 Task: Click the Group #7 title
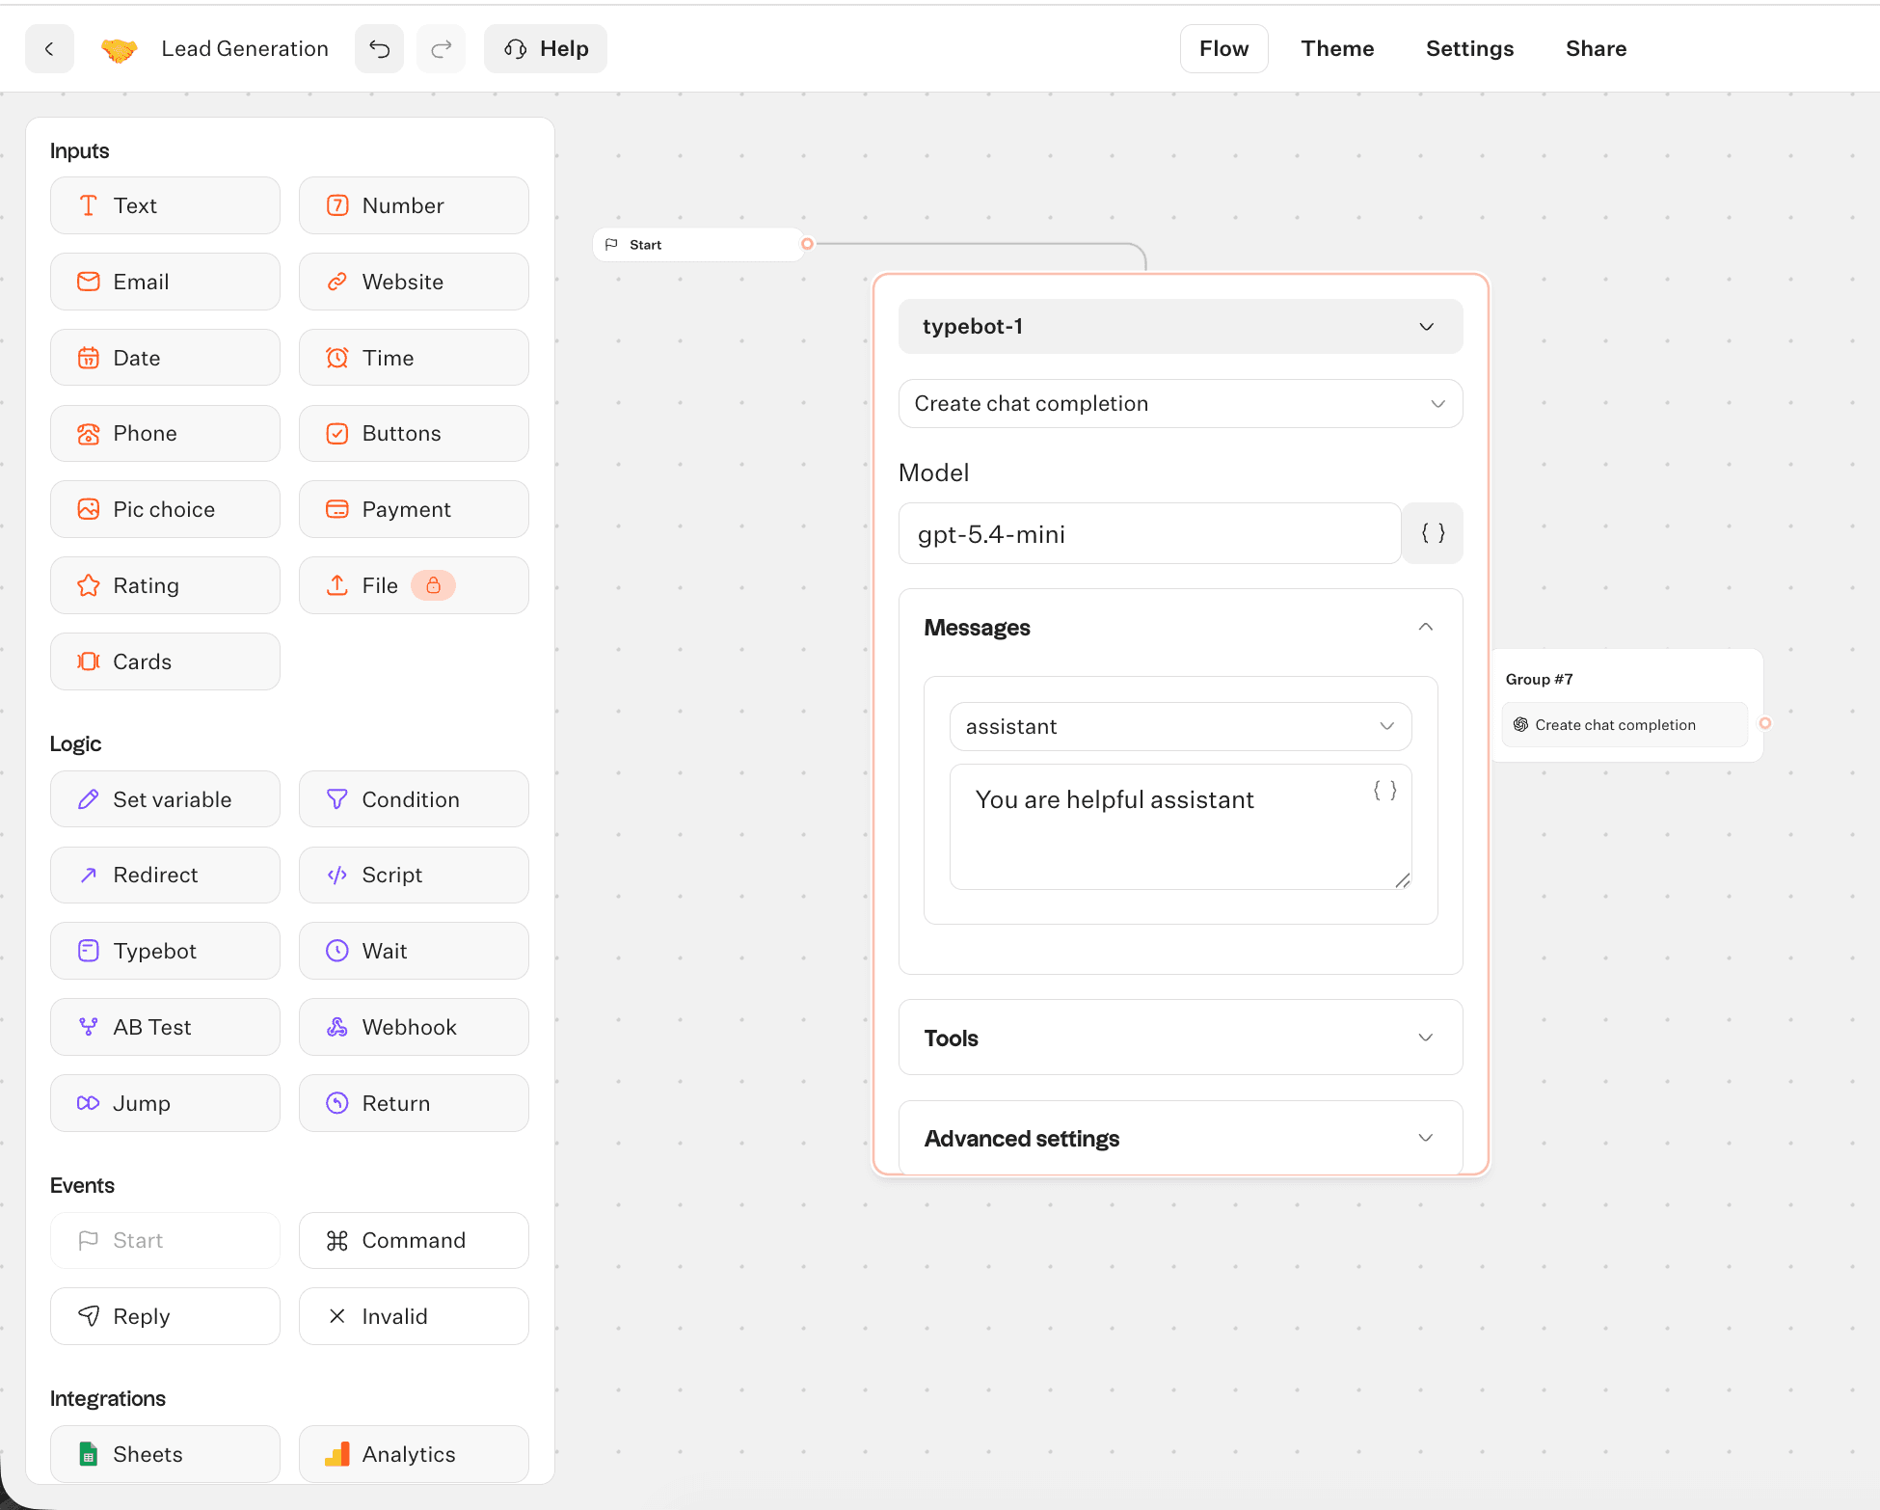tap(1539, 679)
